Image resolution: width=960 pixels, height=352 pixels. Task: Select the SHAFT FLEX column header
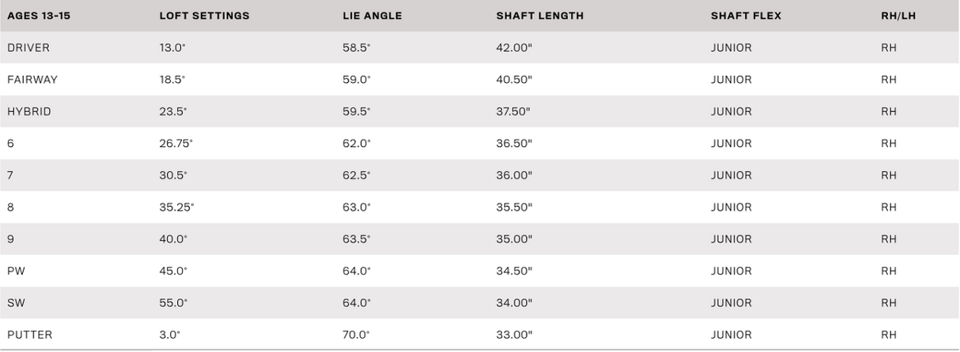point(744,16)
